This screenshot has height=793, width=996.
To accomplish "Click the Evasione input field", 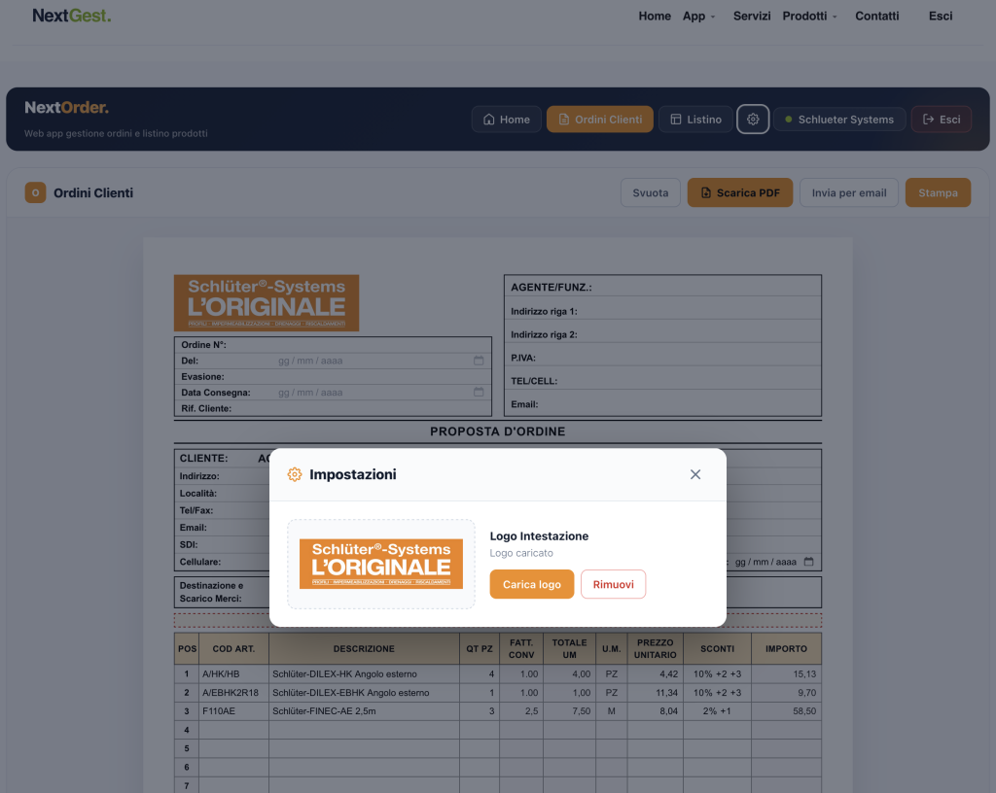I will pos(381,376).
